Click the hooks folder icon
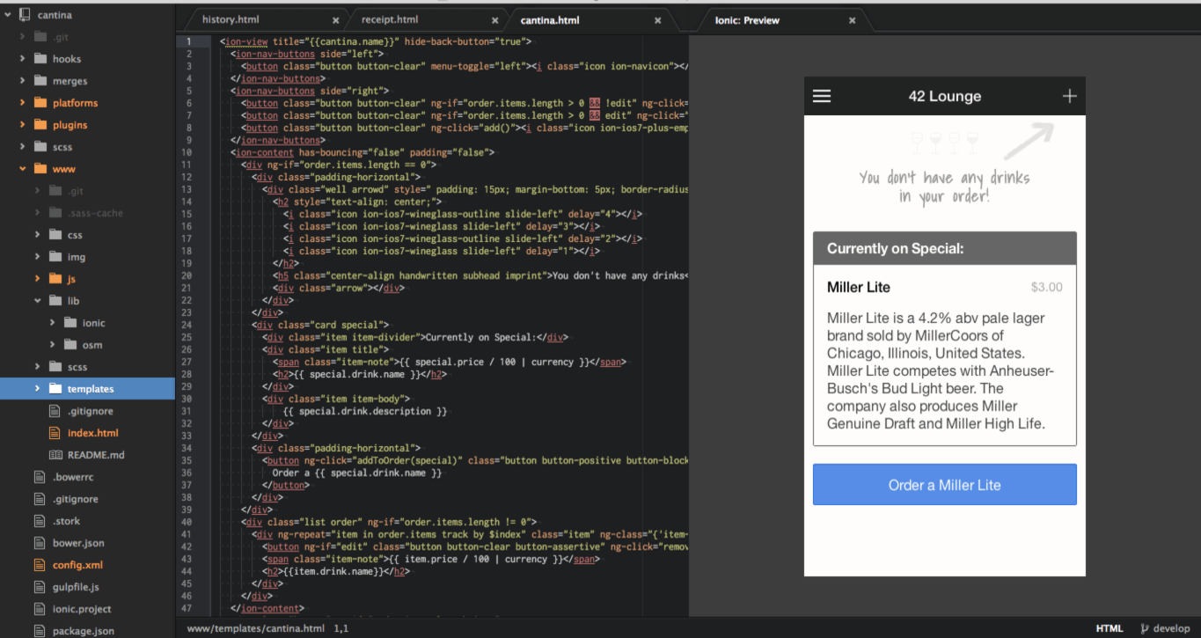Viewport: 1201px width, 638px height. click(x=39, y=59)
